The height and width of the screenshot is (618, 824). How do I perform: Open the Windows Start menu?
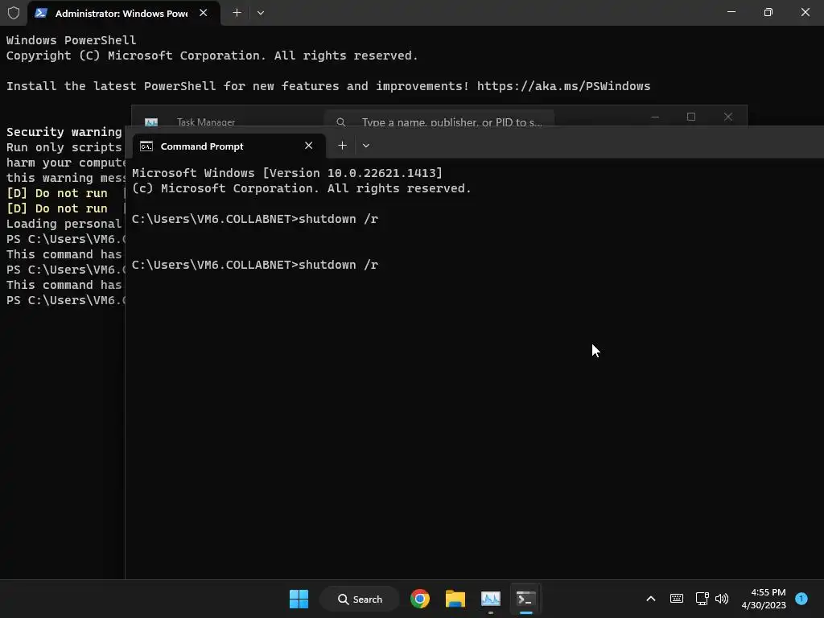click(299, 599)
